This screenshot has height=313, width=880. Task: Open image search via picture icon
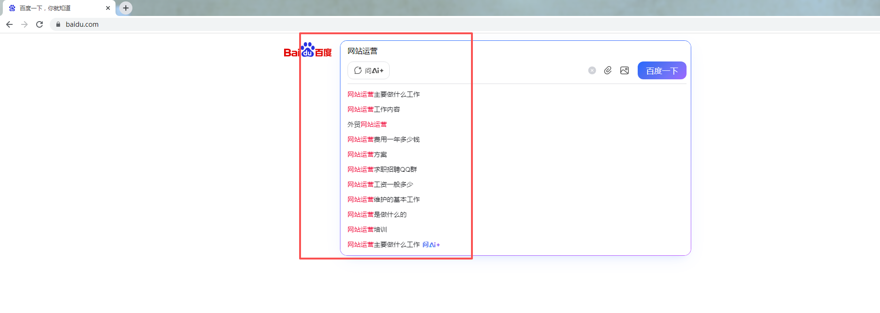pyautogui.click(x=625, y=70)
